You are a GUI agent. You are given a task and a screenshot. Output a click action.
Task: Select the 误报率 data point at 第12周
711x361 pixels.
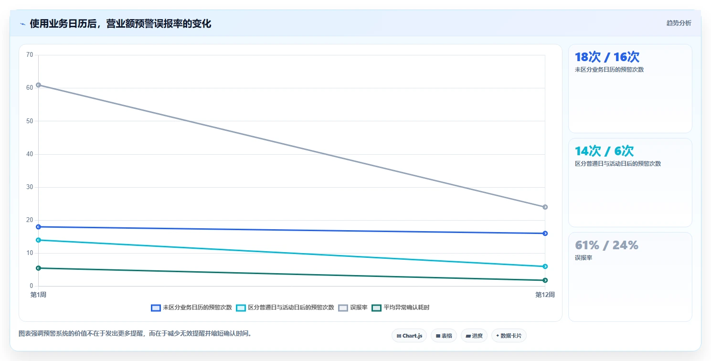coord(545,207)
